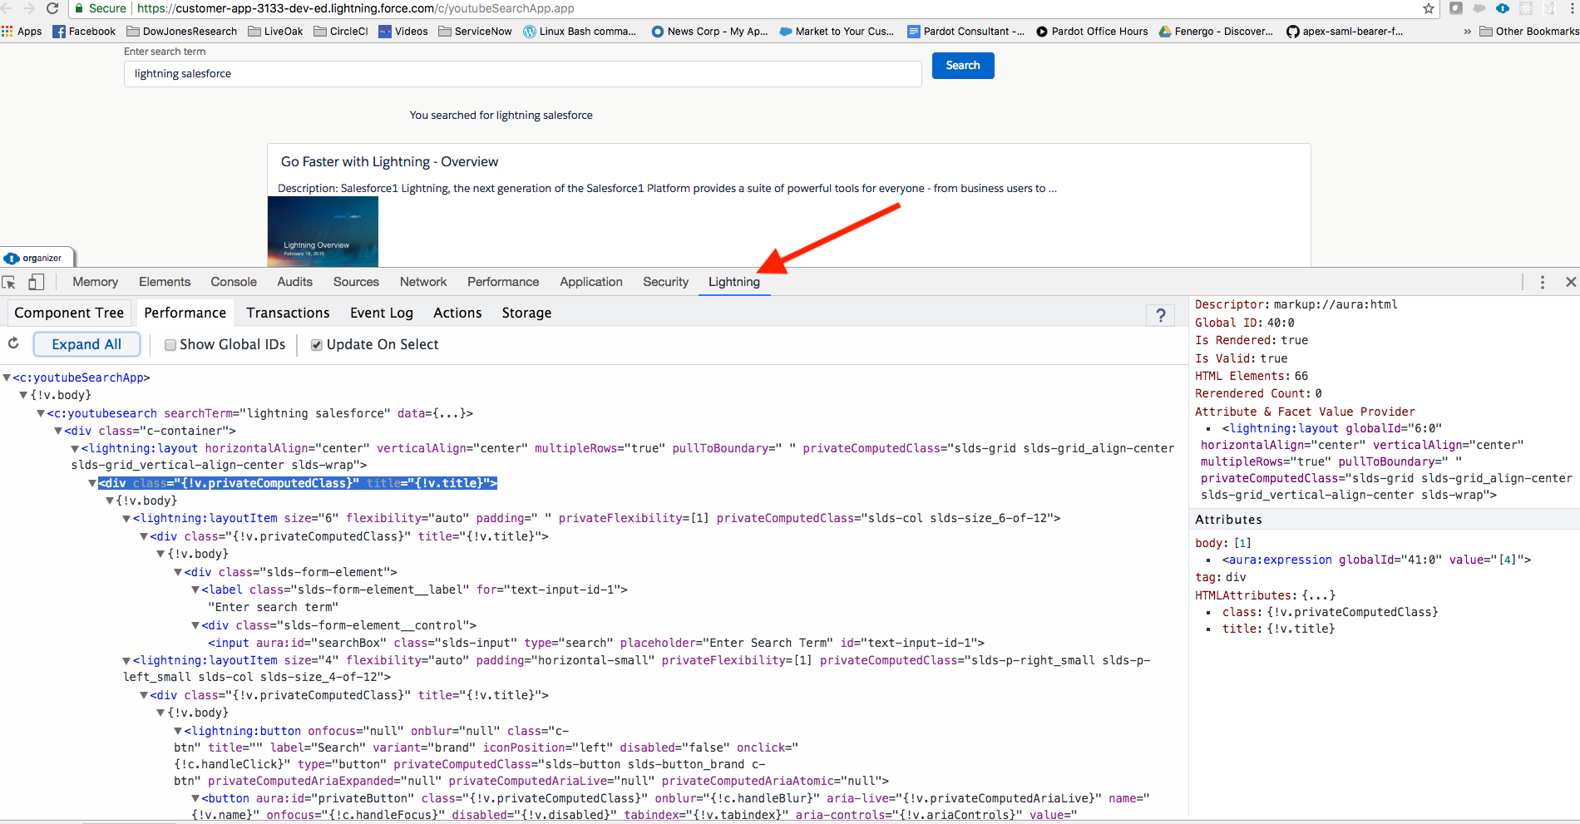Reload the page with the refresh icon
The image size is (1580, 824).
point(52,8)
